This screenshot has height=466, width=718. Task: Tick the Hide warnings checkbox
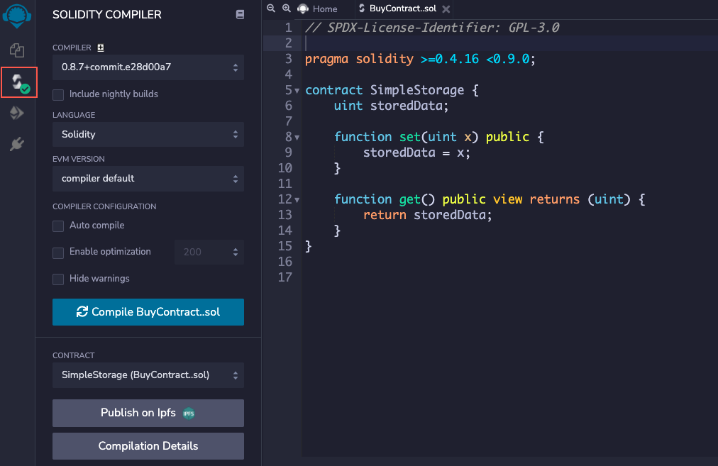pyautogui.click(x=58, y=279)
